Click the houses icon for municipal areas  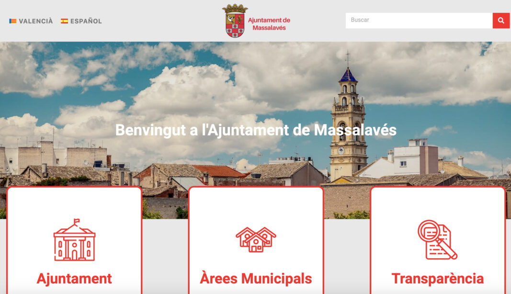256,239
